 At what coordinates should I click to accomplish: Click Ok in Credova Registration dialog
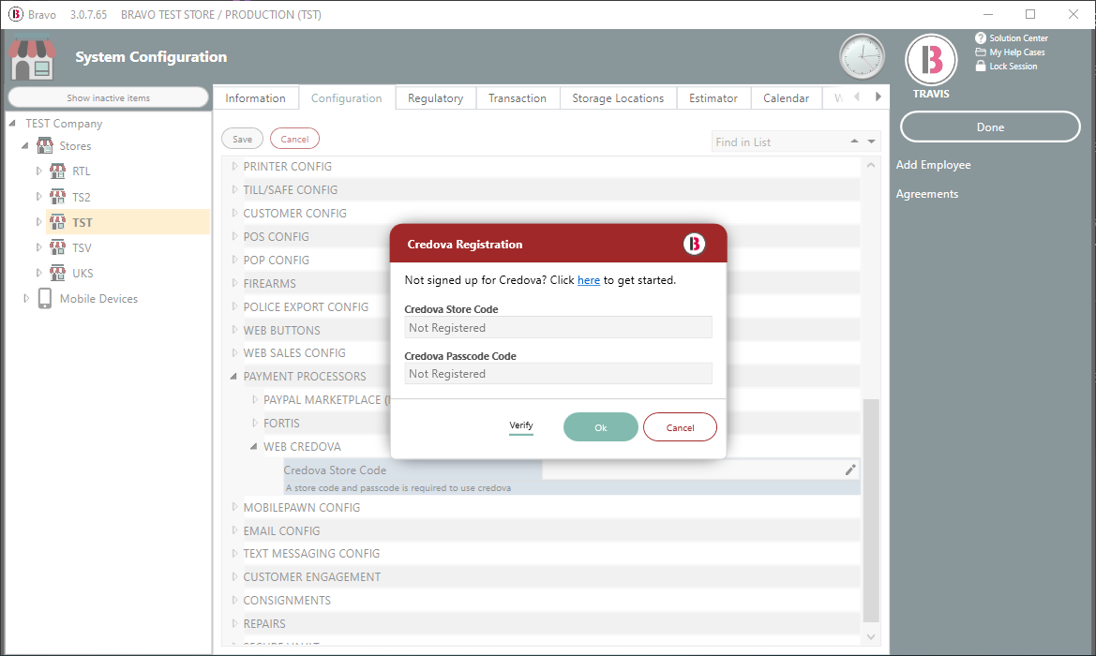pyautogui.click(x=600, y=427)
